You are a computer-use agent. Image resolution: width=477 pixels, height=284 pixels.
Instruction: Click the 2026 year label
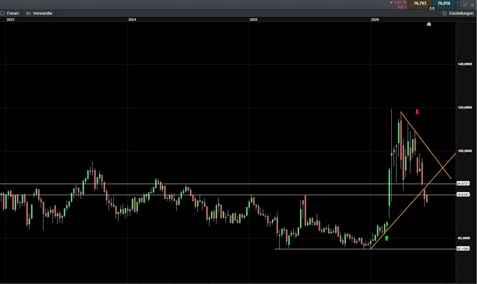pos(375,20)
